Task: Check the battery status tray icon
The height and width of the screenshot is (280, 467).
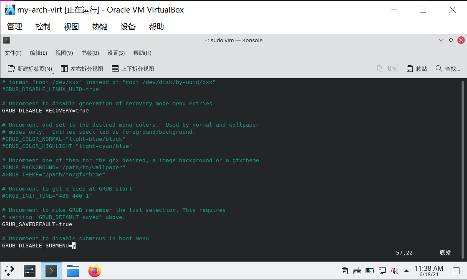Action: (370, 271)
